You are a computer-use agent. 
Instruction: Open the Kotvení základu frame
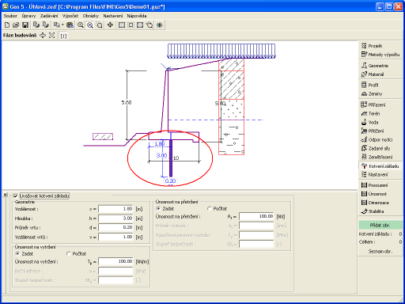point(380,166)
